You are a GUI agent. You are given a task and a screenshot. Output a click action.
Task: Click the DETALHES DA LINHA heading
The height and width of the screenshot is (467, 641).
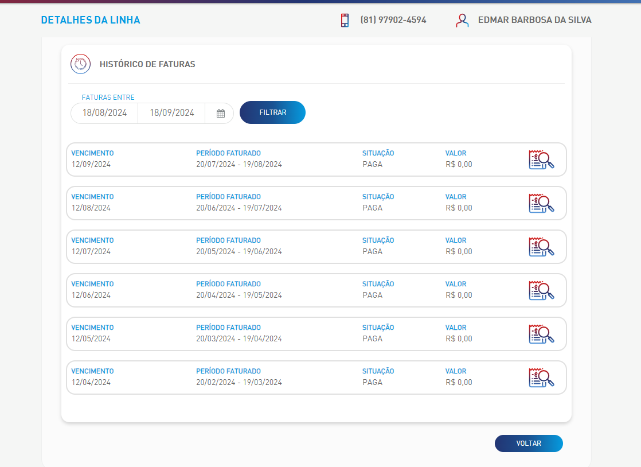tap(91, 20)
